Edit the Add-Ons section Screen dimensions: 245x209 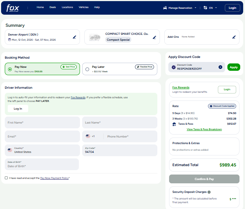(x=234, y=37)
